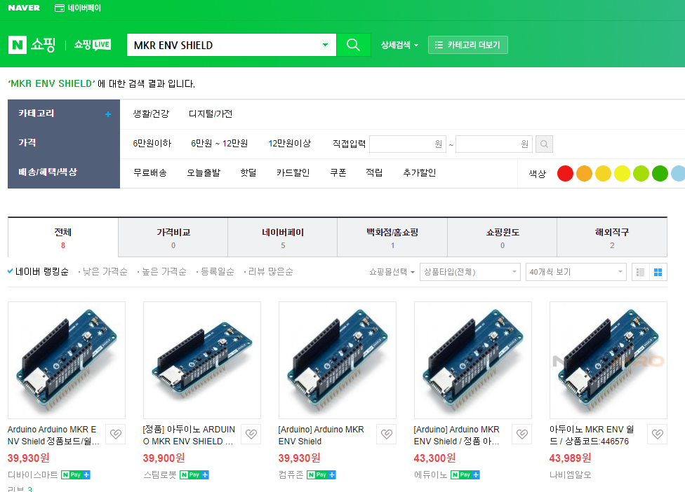Open search box suggestion dropdown arrow
Screen dimensions: 685x492
pyautogui.click(x=325, y=45)
